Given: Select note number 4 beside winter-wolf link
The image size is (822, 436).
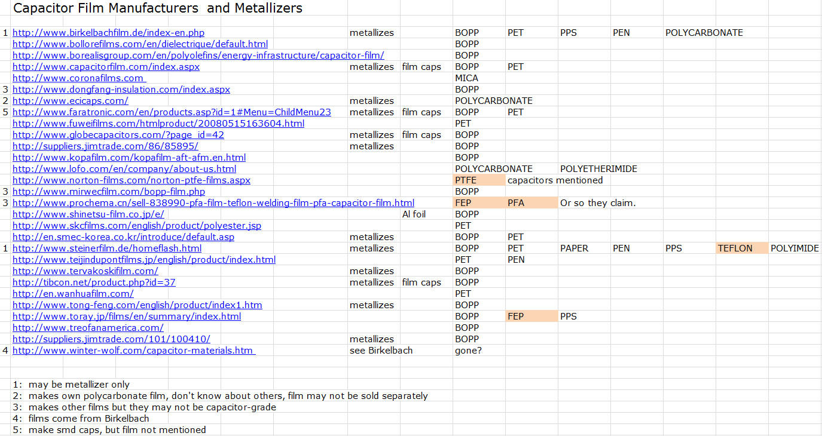Looking at the screenshot, I should (5, 351).
